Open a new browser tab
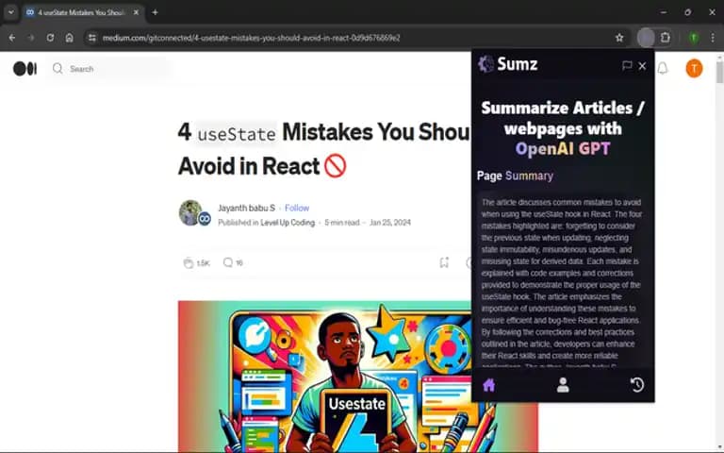Viewport: 724px width, 453px height. pyautogui.click(x=156, y=12)
